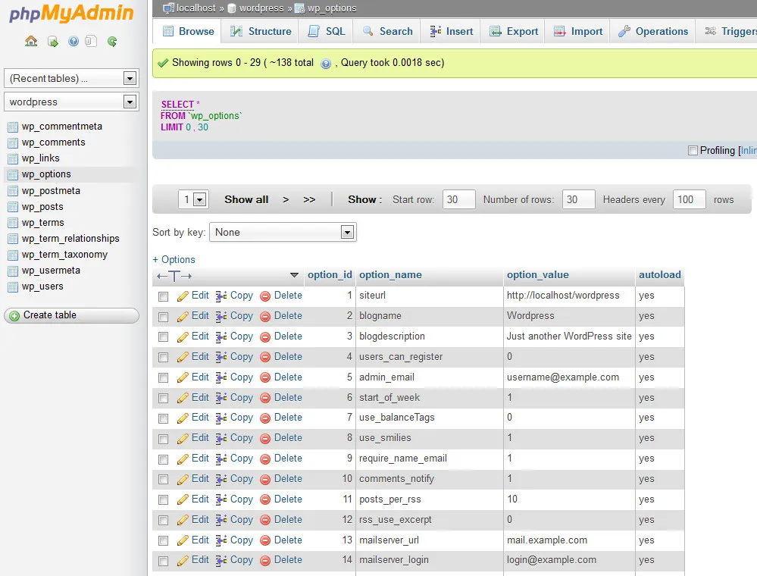Click the table icon next to wp_users
This screenshot has width=757, height=576.
point(13,286)
